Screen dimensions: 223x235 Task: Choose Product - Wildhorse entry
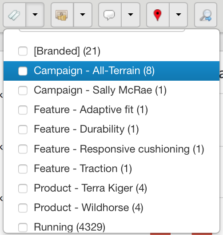tap(88, 208)
